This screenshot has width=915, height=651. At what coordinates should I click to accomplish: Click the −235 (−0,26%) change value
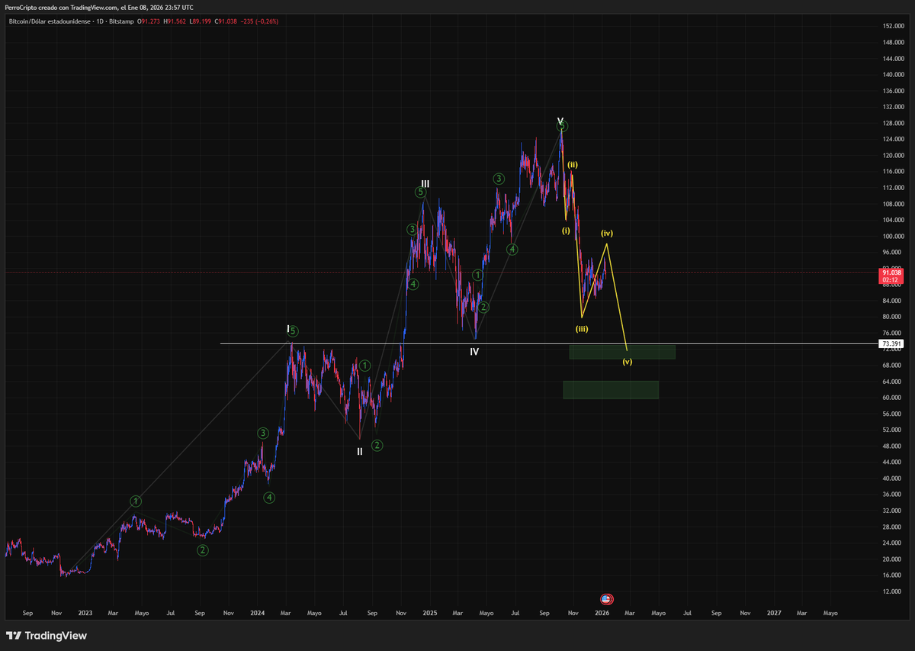260,21
